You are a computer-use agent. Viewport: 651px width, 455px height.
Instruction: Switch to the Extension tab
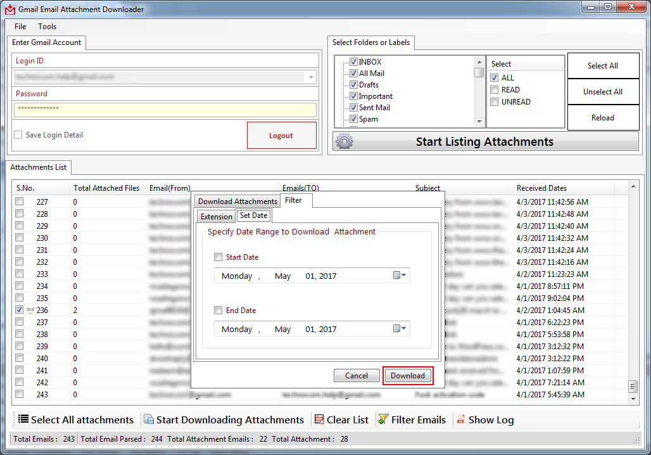[217, 217]
